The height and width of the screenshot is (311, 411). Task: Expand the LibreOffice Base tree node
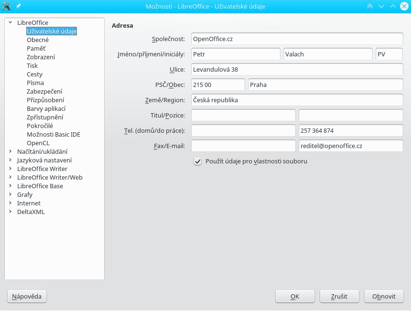pyautogui.click(x=10, y=186)
